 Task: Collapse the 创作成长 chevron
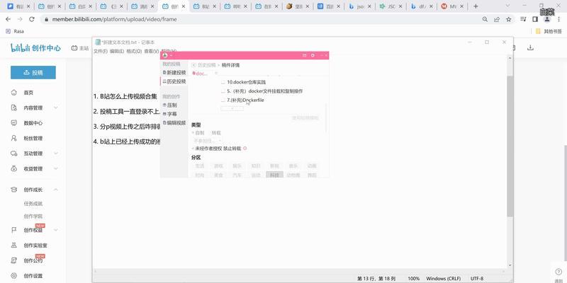(56, 190)
